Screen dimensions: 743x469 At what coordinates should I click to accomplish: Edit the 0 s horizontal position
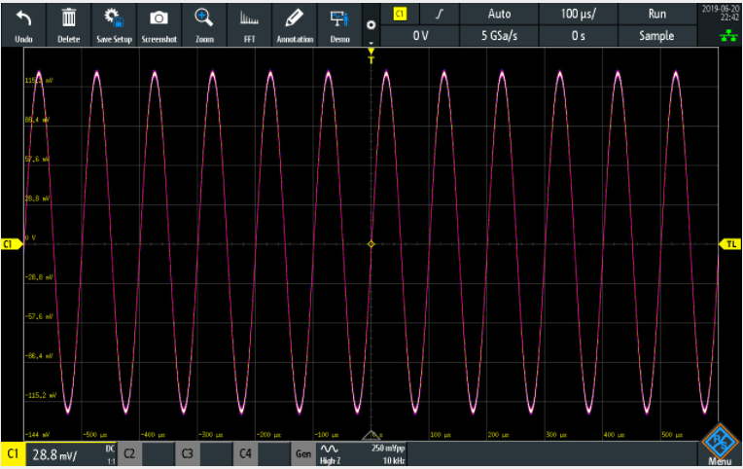point(578,36)
